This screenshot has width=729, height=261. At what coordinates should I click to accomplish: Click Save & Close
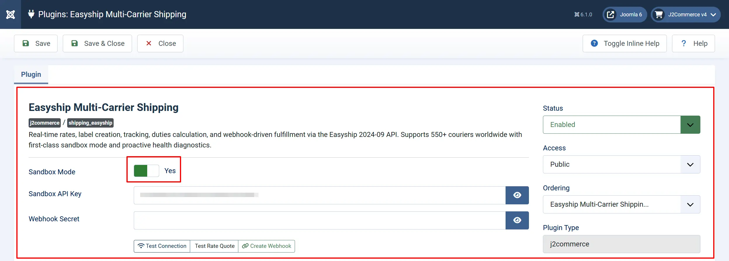tap(97, 43)
